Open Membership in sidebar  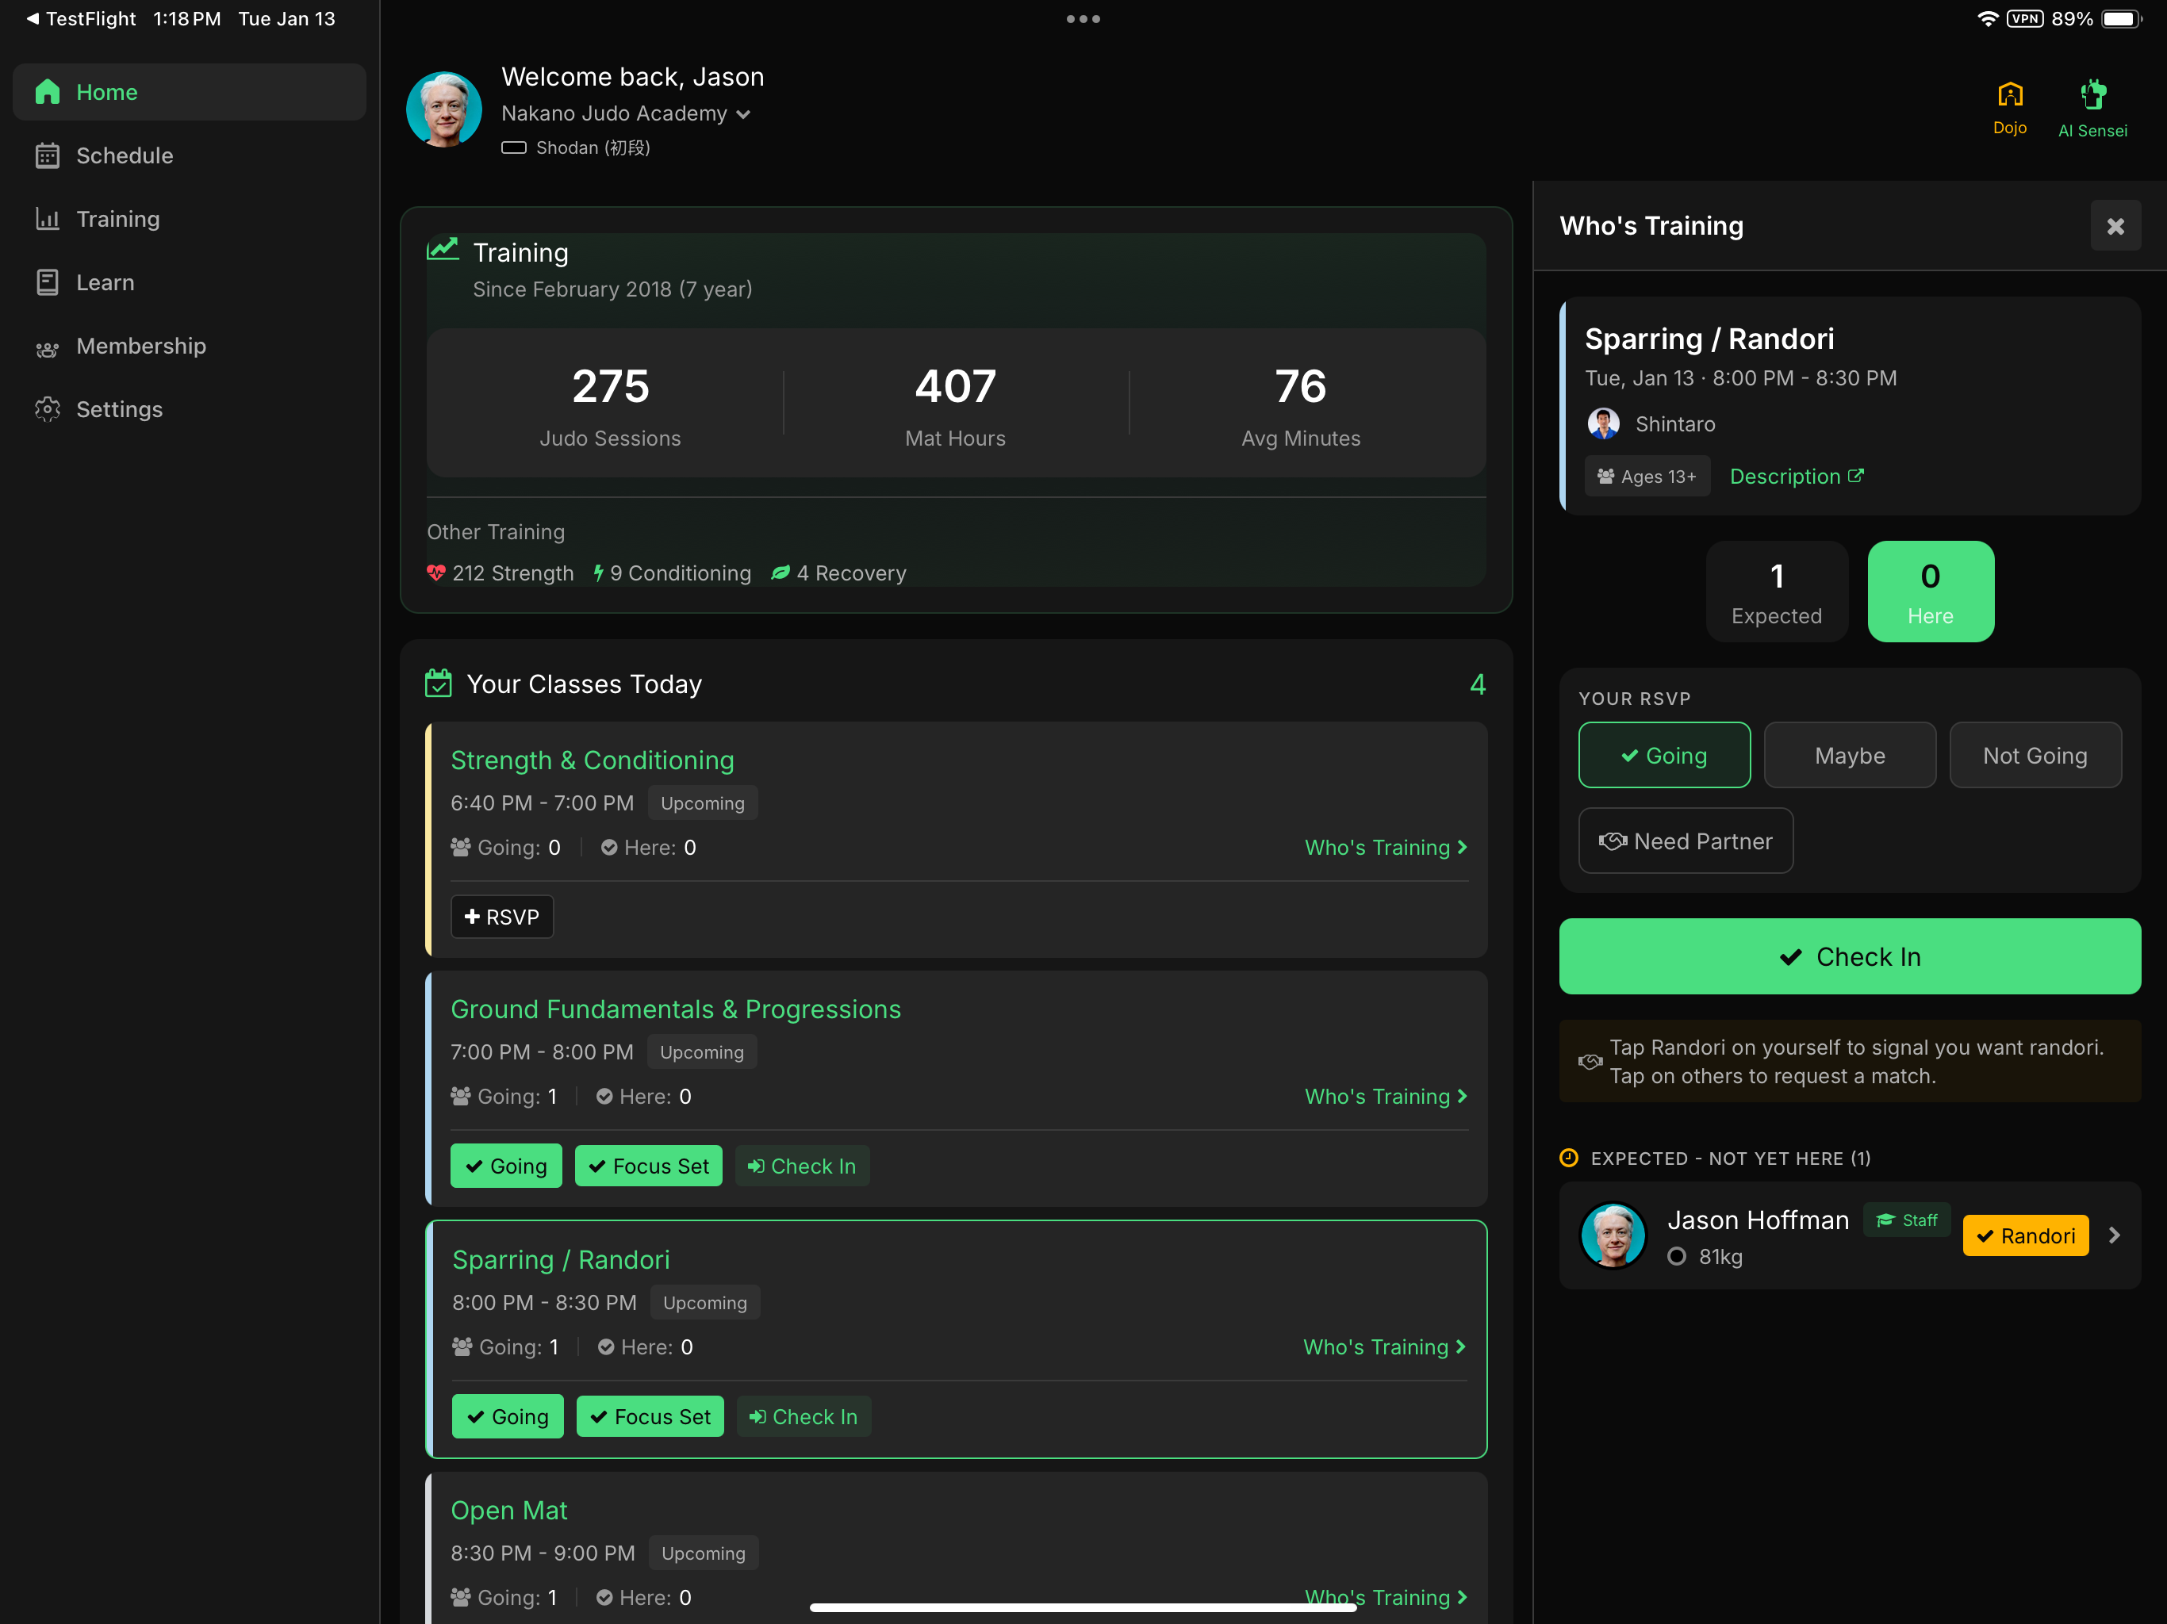[x=189, y=346]
